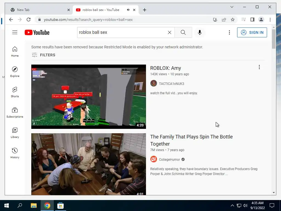The height and width of the screenshot is (211, 281).
Task: Share this page using the share icon
Action: pos(224,20)
